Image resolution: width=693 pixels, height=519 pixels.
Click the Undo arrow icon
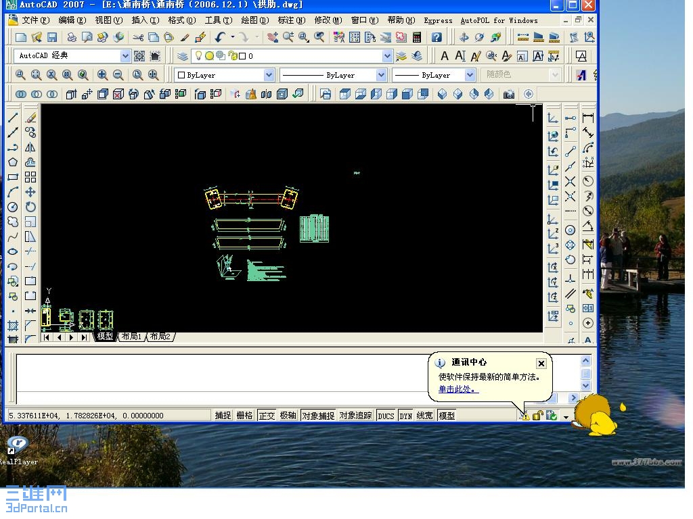click(220, 37)
